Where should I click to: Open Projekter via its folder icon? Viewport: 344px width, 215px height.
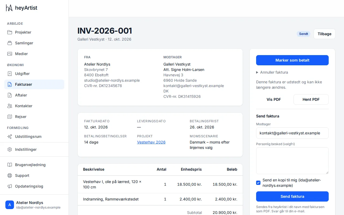[x=10, y=32]
